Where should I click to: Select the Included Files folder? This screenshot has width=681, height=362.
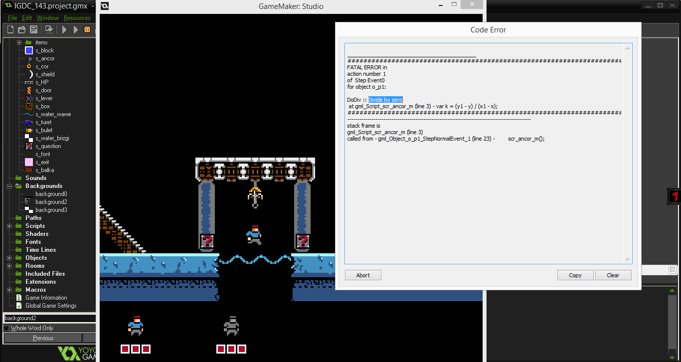(45, 274)
